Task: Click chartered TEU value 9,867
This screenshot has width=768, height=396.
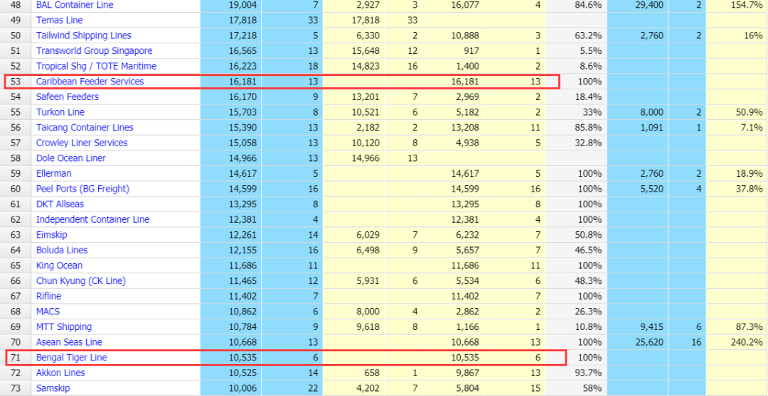Action: 467,373
